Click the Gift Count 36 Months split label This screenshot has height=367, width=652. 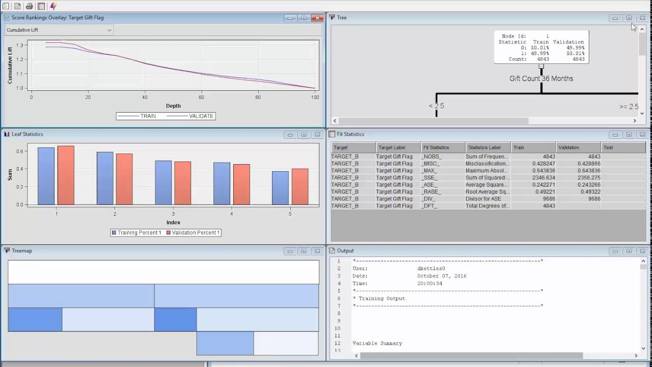coord(541,78)
